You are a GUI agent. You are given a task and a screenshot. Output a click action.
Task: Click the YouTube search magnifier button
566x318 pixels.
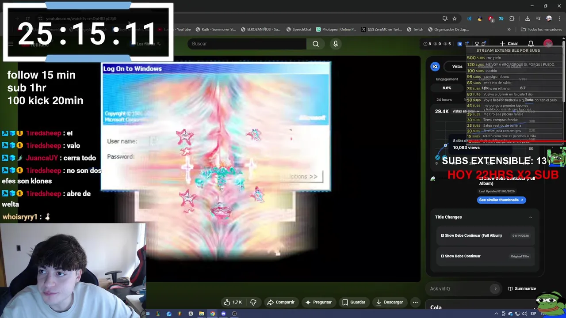(315, 44)
